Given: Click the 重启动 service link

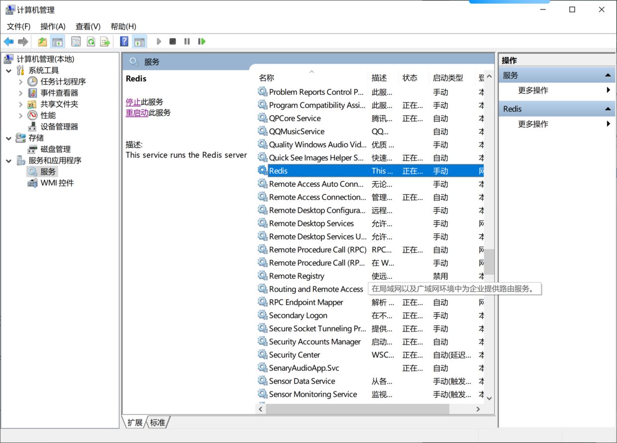Looking at the screenshot, I should [137, 113].
